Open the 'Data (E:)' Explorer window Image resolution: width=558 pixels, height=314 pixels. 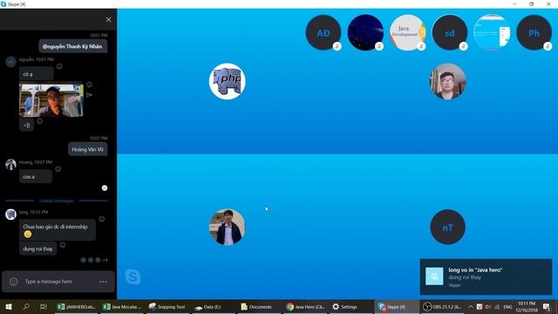[213, 306]
